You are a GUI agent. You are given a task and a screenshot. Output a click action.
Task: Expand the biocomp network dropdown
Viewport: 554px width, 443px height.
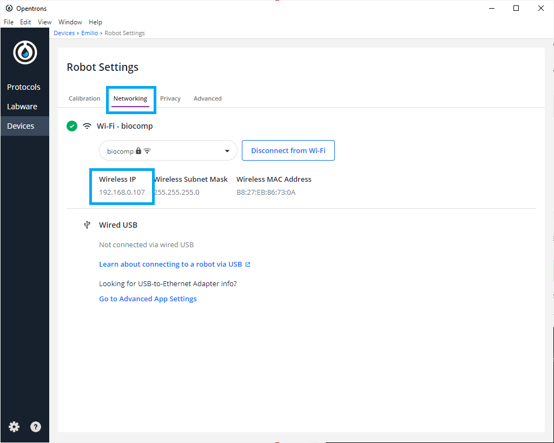(x=168, y=151)
